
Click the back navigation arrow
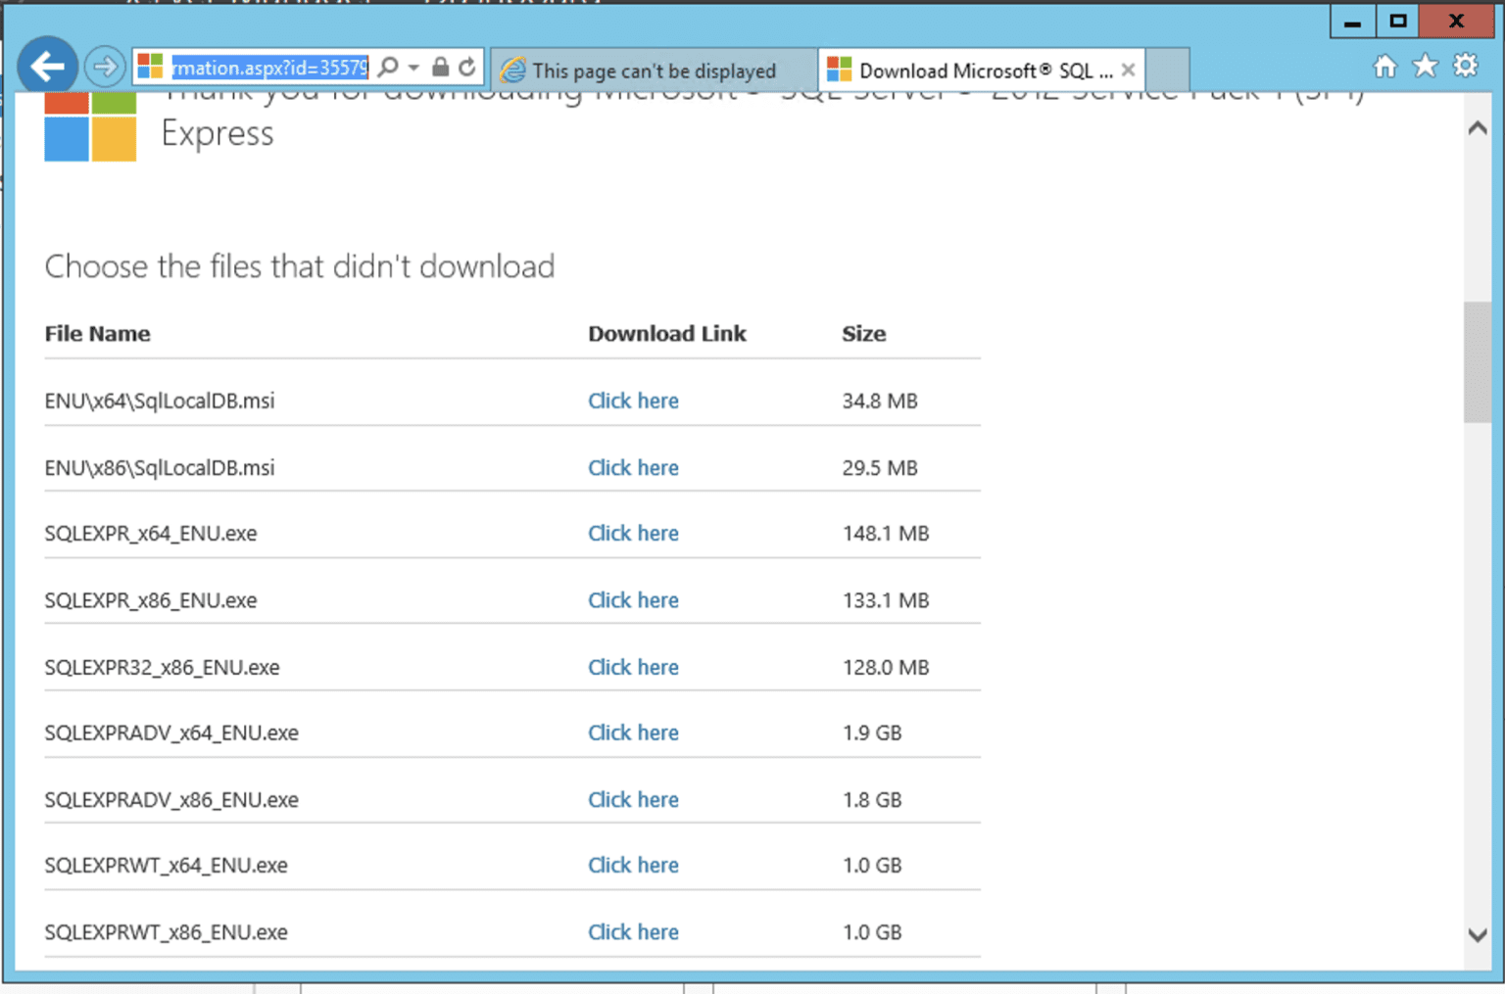[47, 66]
